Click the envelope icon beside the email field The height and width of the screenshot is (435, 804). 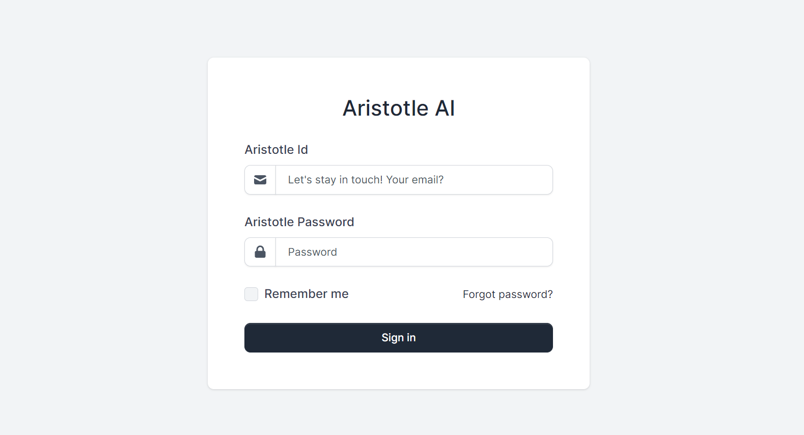coord(260,180)
